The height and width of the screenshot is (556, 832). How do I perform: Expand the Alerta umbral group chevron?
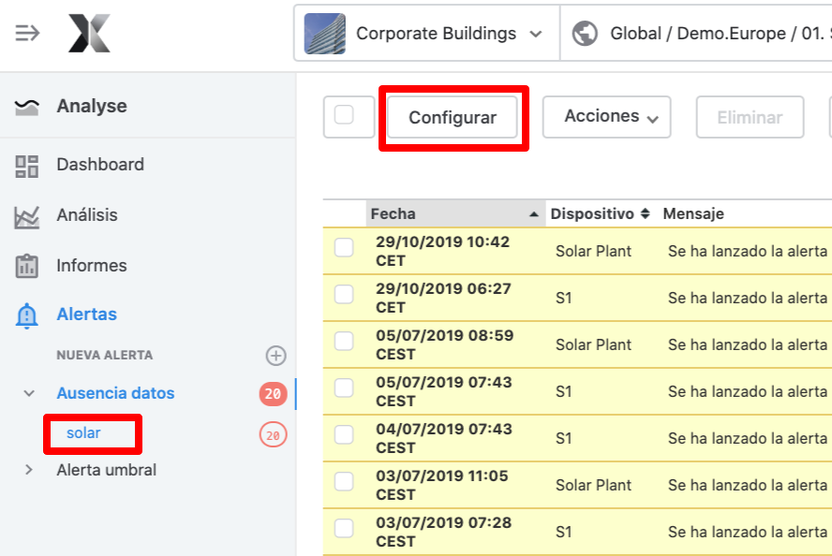tap(29, 470)
